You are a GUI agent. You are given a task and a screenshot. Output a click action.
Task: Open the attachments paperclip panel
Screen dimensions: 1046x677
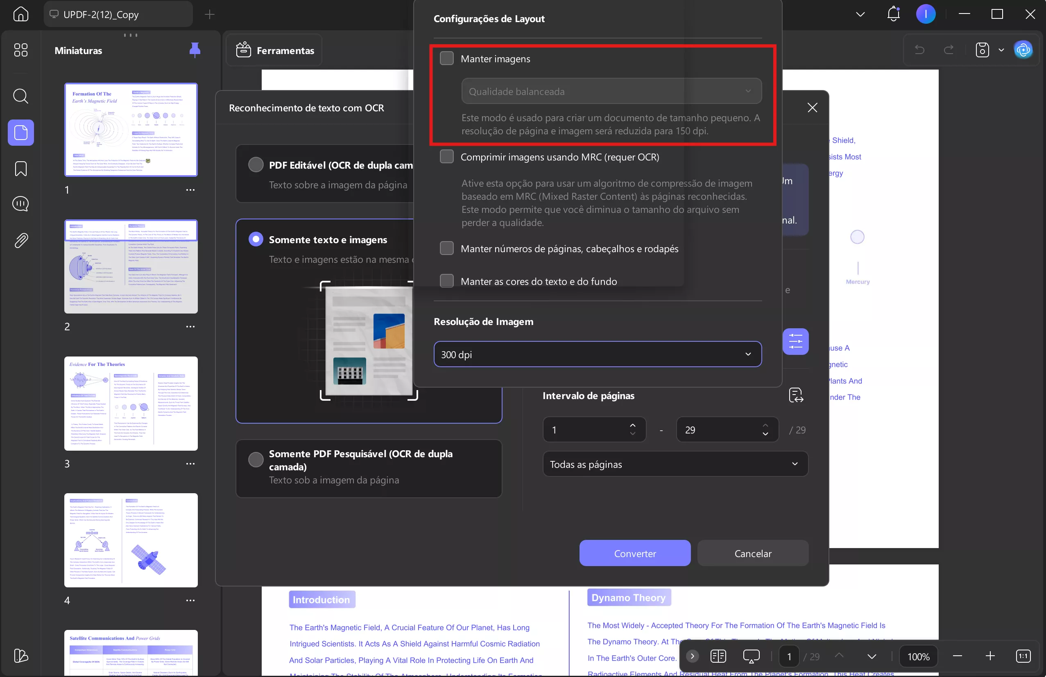click(x=20, y=240)
